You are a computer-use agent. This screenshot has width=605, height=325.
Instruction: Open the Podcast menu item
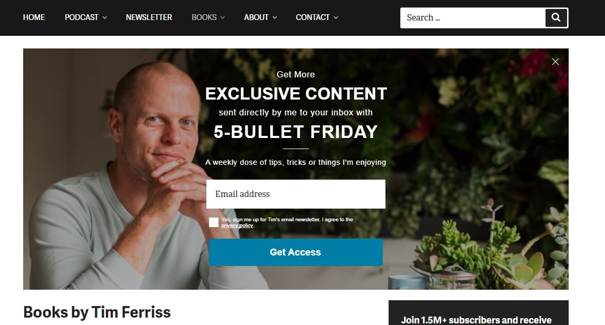82,17
